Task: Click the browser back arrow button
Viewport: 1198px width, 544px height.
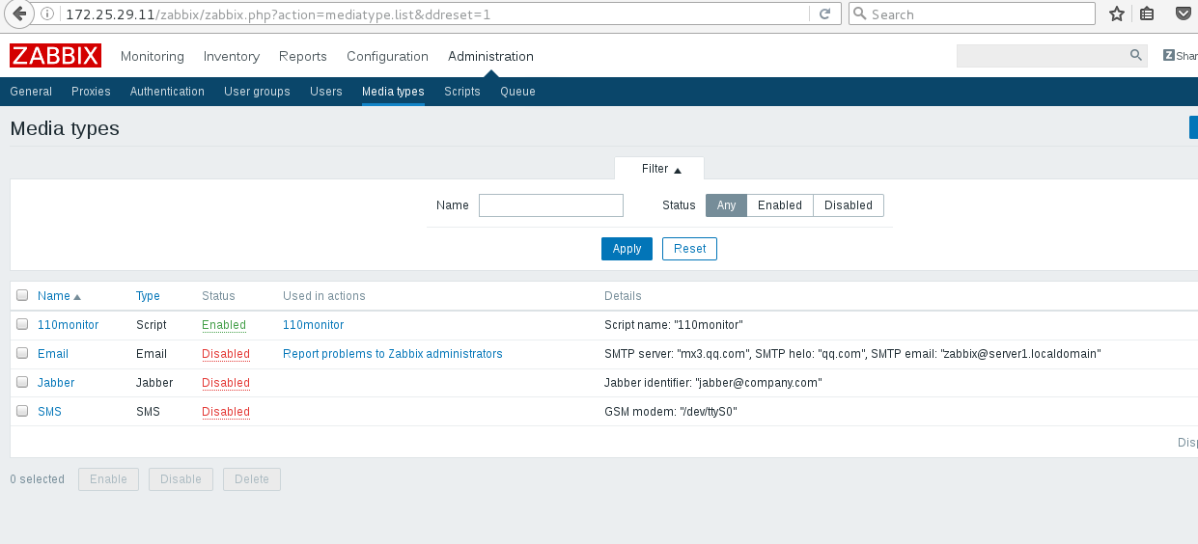Action: 18,14
